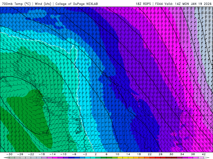Click the "-22" color scale label

pos(31,154)
